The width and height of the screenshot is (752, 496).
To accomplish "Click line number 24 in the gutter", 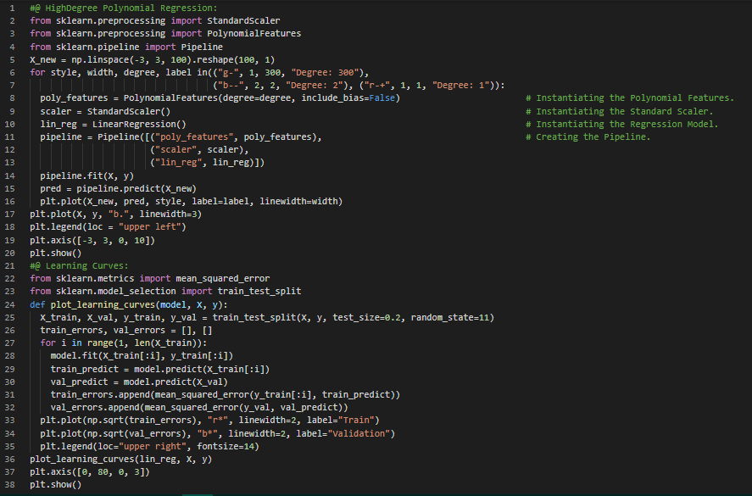I will click(11, 304).
